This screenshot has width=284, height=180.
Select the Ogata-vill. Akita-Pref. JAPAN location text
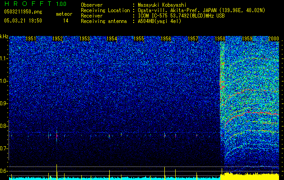click(201, 10)
